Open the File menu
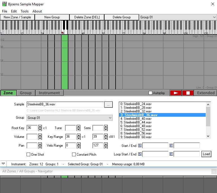 (5, 11)
